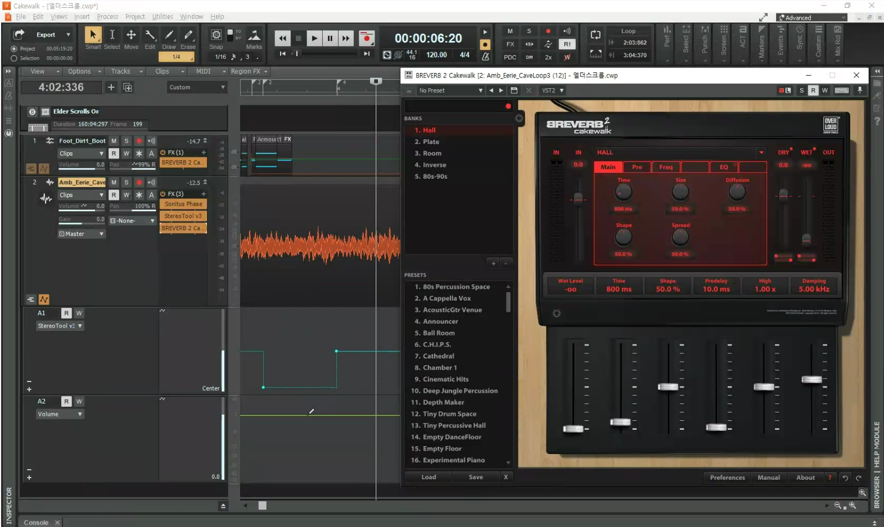The height and width of the screenshot is (527, 884).
Task: Open the Volume automation lane dropdown
Action: coord(60,414)
